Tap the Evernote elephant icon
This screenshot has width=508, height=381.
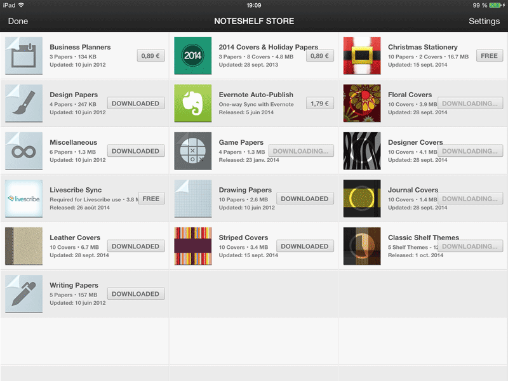(193, 104)
